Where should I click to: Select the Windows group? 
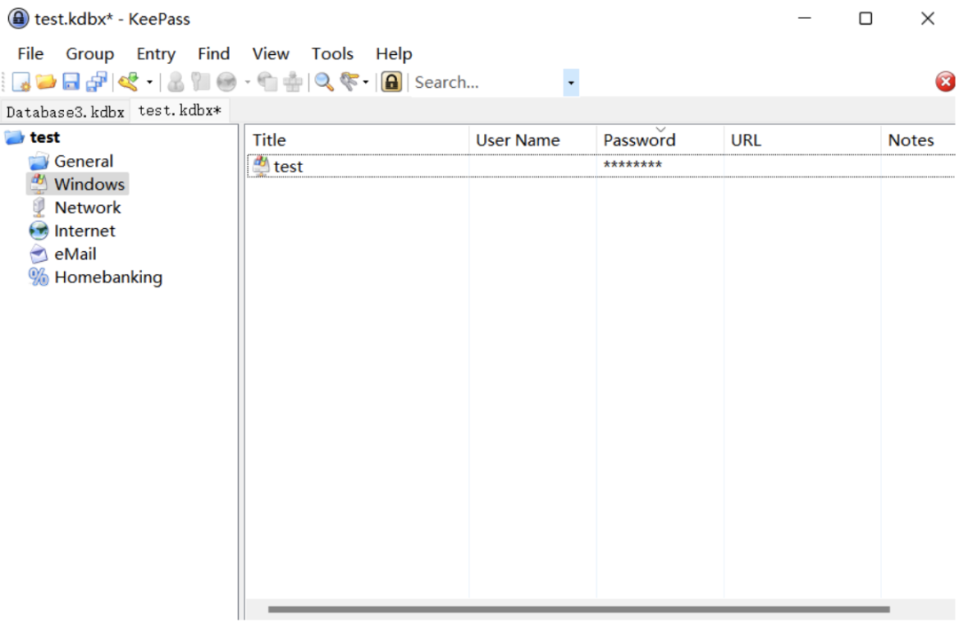pyautogui.click(x=90, y=184)
